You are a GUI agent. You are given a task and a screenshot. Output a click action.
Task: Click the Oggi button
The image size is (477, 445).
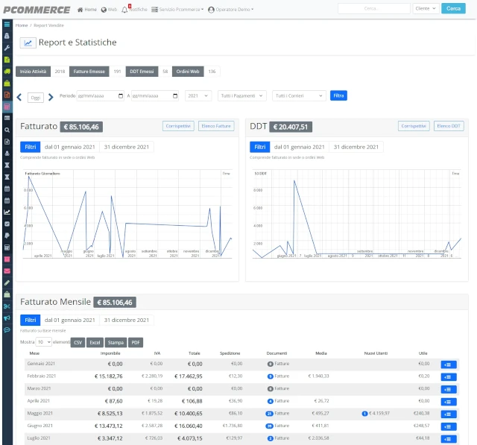[36, 98]
